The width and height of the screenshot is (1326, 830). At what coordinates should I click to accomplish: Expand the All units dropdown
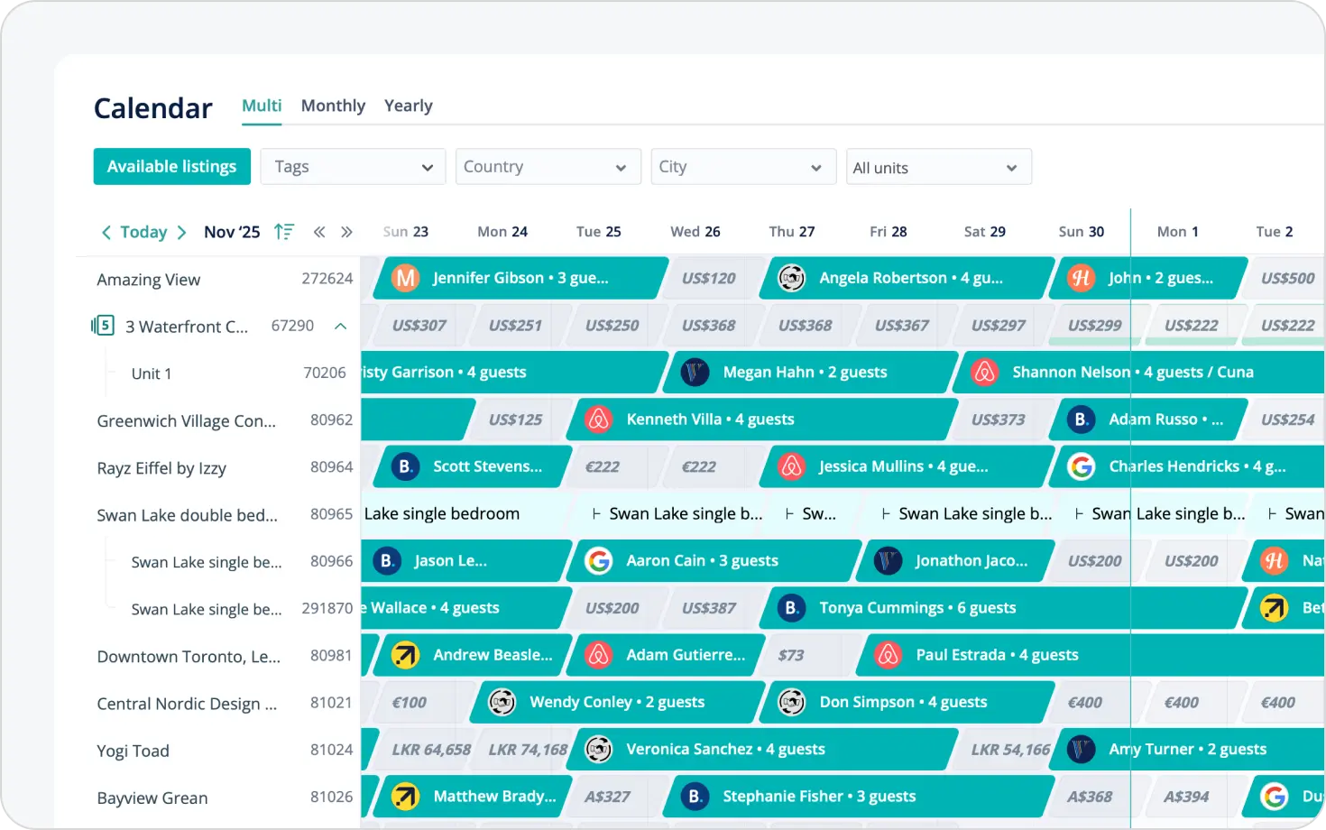tap(938, 168)
